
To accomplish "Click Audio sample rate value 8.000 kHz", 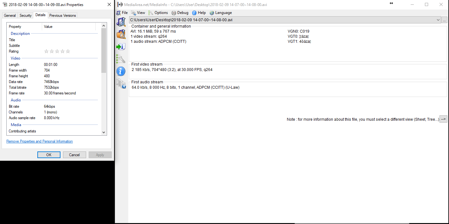I will tap(52, 118).
